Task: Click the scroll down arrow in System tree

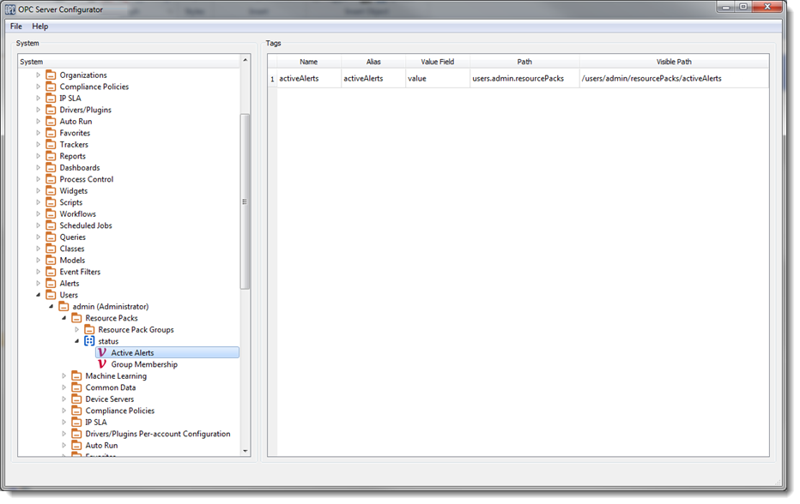Action: [245, 451]
